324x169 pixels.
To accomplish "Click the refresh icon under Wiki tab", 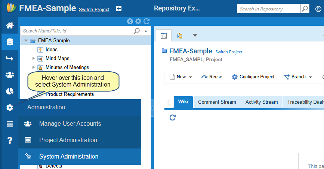I will [173, 118].
